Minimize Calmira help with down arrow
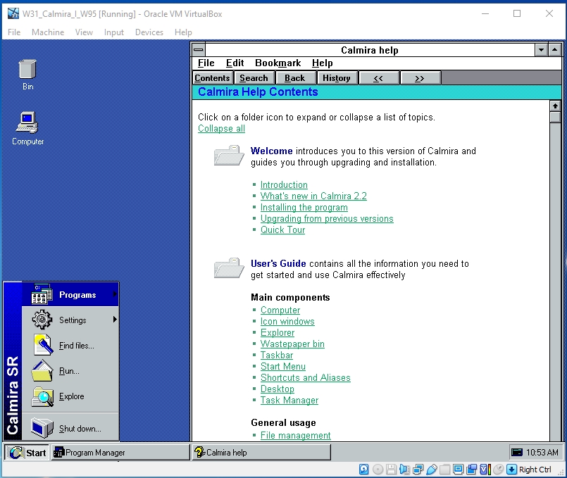The width and height of the screenshot is (567, 478). (x=542, y=49)
